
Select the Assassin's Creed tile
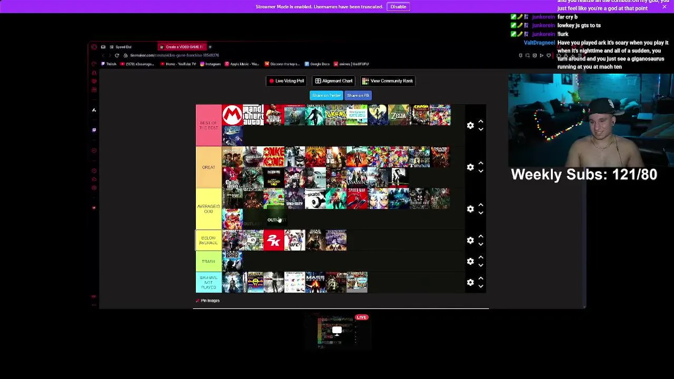[357, 177]
